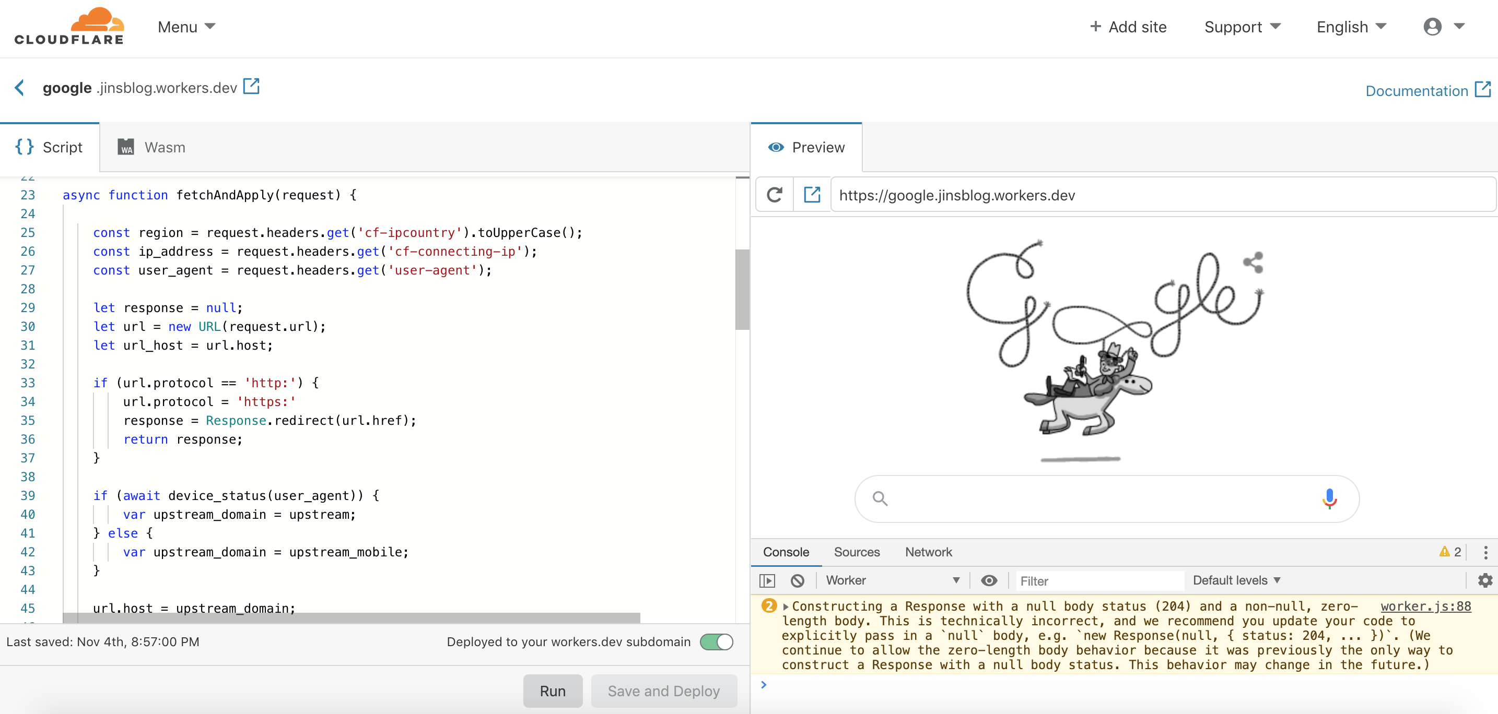This screenshot has width=1498, height=714.
Task: Click the Wasm WA icon
Action: click(x=125, y=147)
